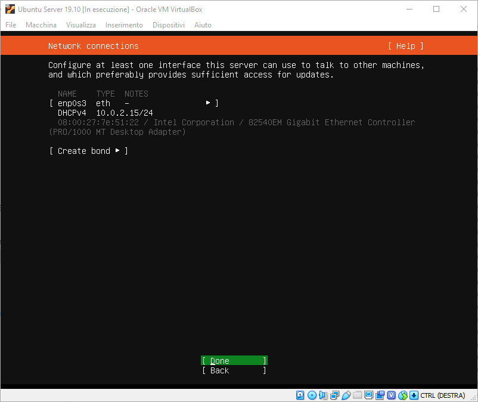
Task: Close the VirtualBox VM window
Action: click(463, 9)
